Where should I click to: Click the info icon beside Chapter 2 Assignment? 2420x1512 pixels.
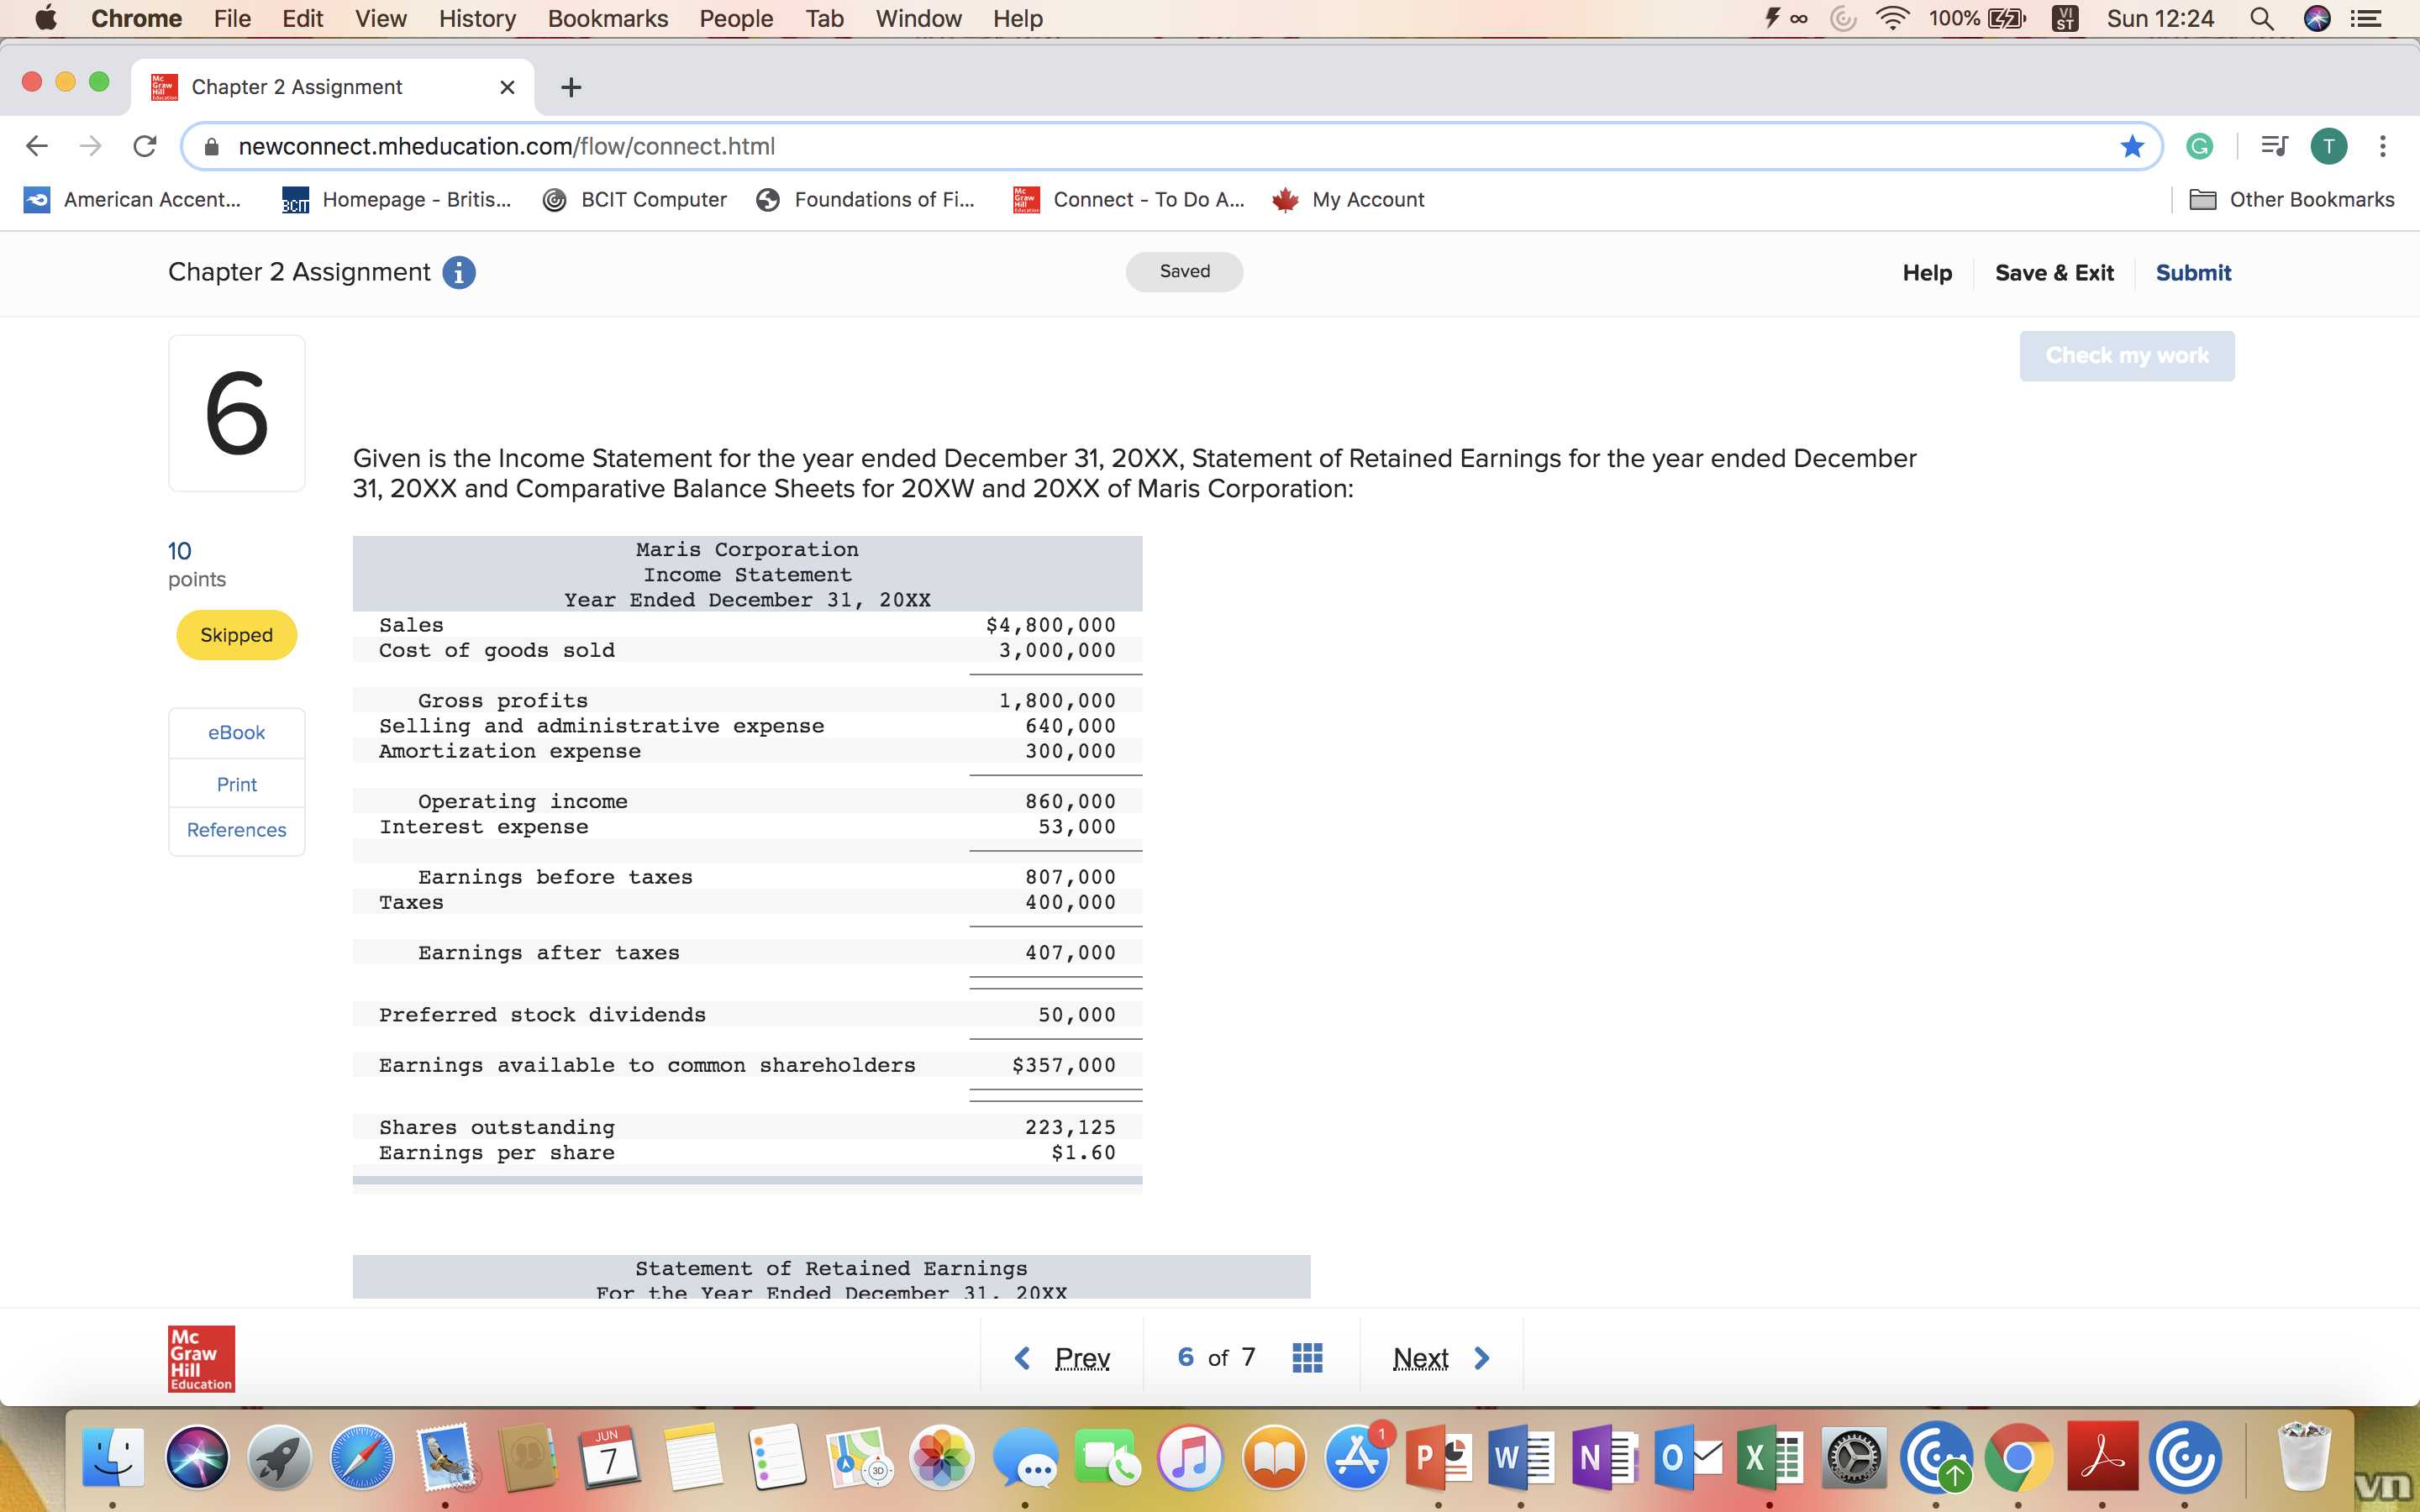click(459, 272)
